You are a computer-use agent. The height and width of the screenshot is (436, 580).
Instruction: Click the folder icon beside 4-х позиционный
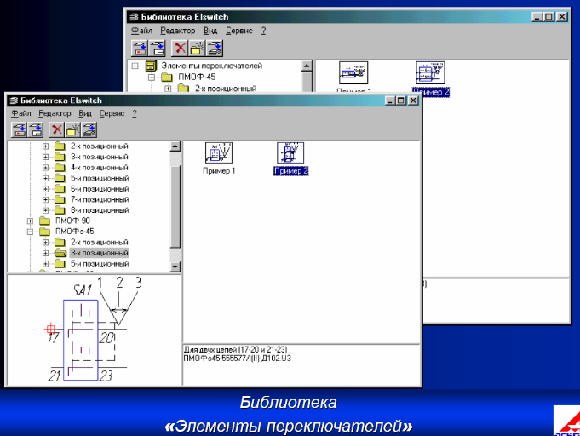[60, 168]
